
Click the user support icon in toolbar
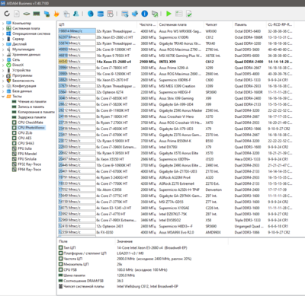[76, 14]
